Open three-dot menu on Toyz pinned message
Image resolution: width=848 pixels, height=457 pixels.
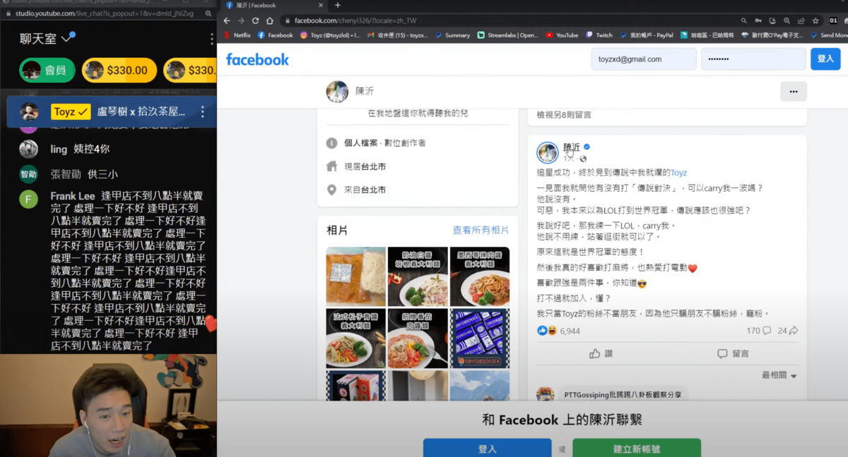pos(203,111)
